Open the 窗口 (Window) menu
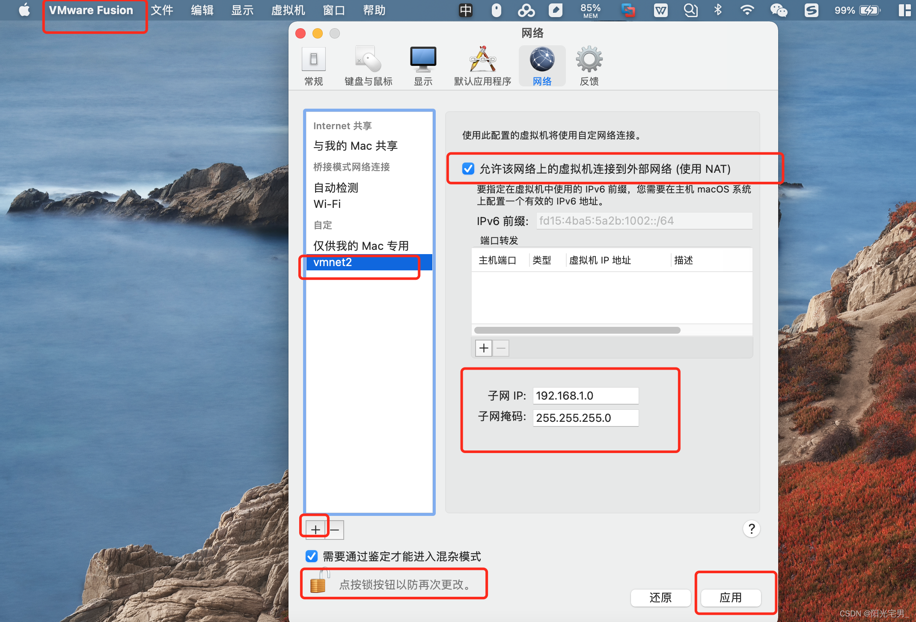The height and width of the screenshot is (622, 916). pyautogui.click(x=334, y=10)
